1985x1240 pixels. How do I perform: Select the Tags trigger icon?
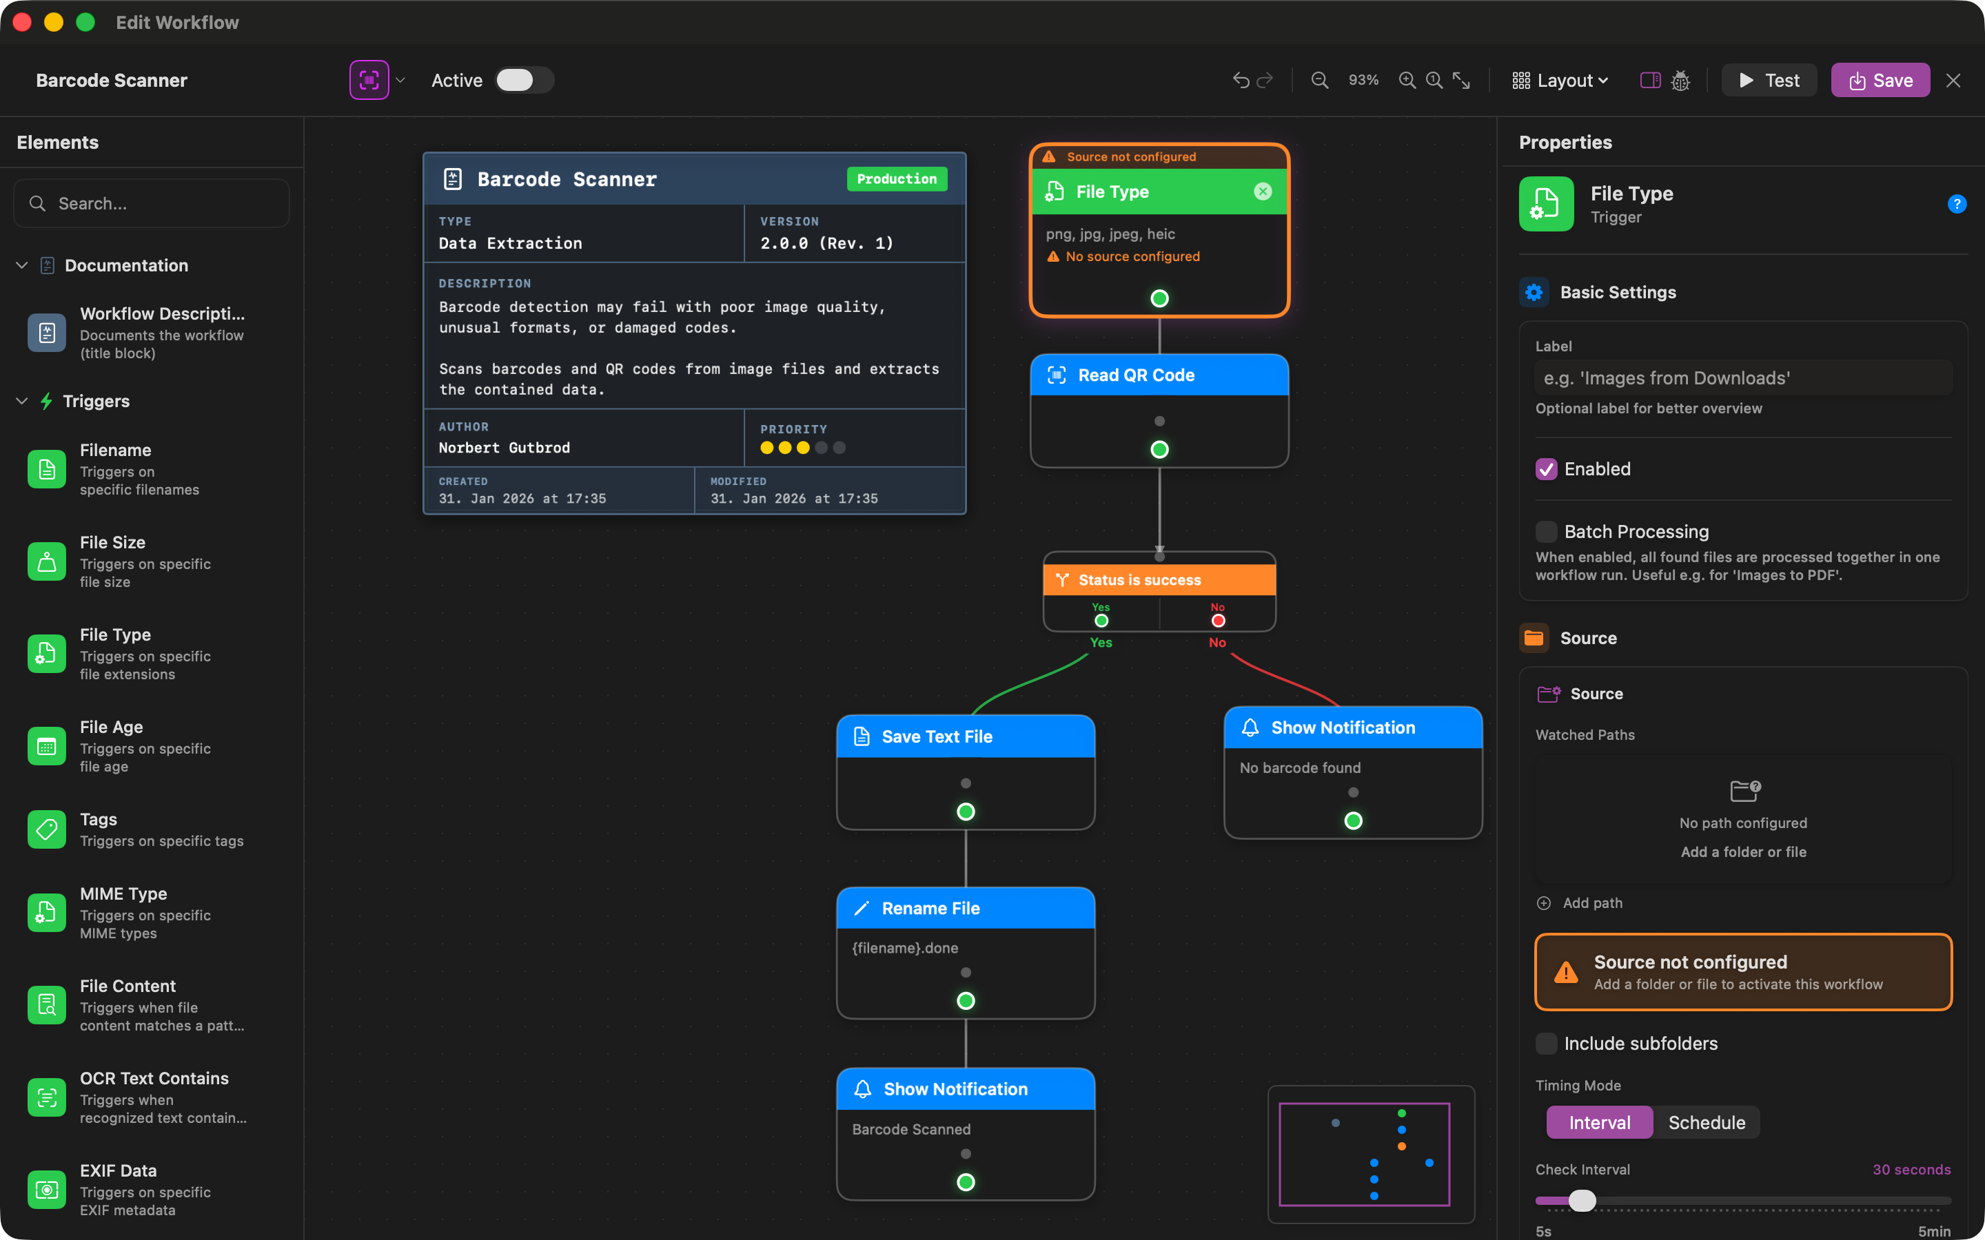[x=47, y=829]
